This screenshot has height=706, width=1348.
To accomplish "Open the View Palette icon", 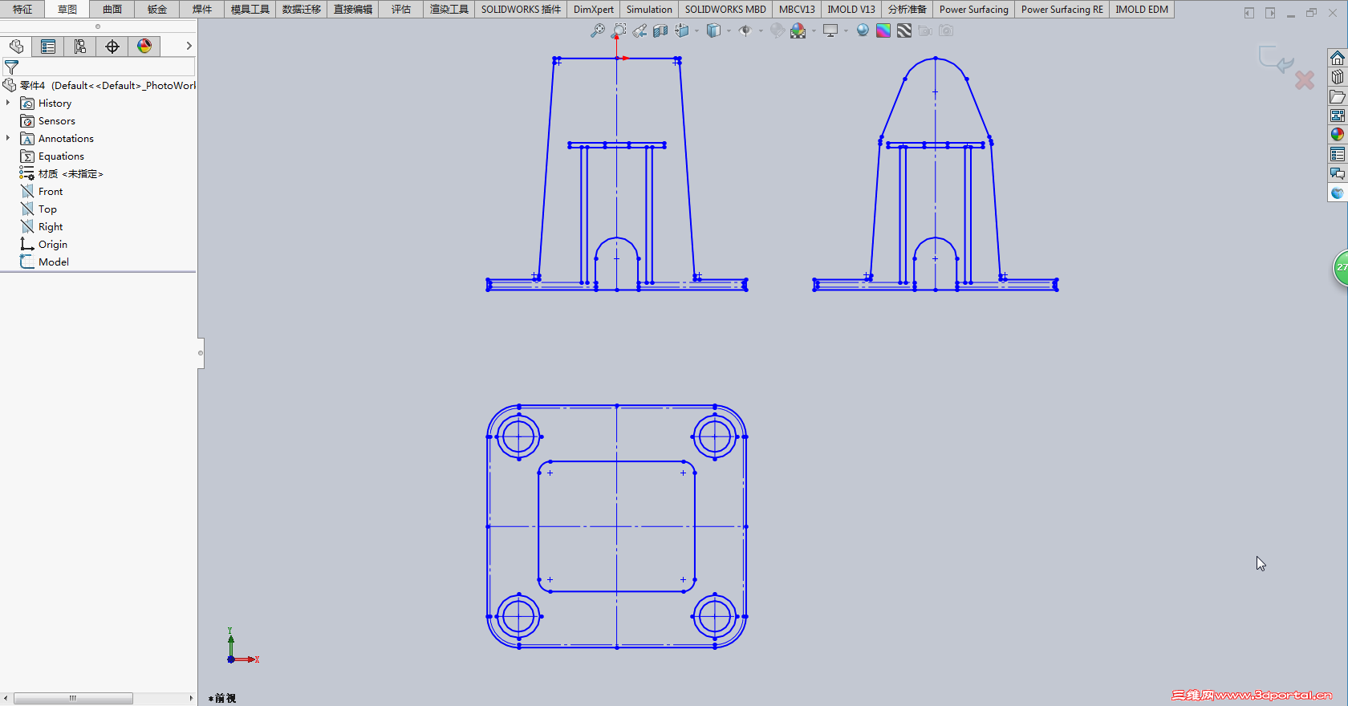I will 1337,116.
